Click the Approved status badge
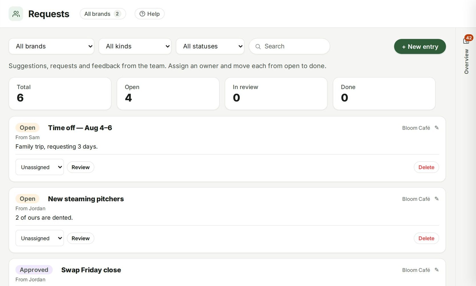The image size is (476, 286). tap(34, 270)
